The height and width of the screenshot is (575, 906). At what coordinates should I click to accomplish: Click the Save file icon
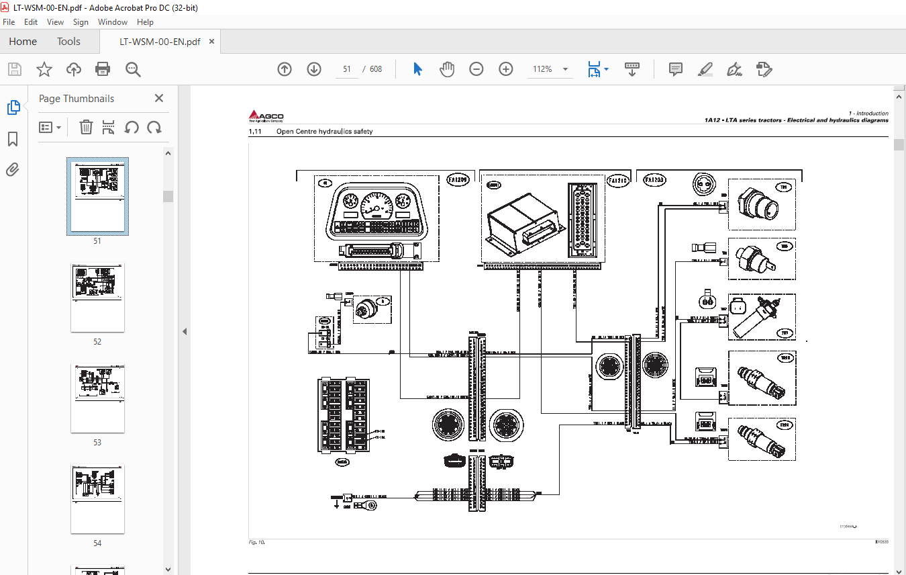[15, 69]
